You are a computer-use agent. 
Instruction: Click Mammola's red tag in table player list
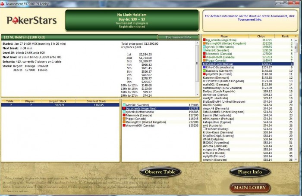coord(124,115)
